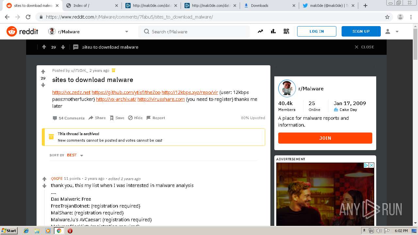The image size is (418, 235).
Task: Open the Reddit Public Access Network icon
Action: pyautogui.click(x=286, y=31)
